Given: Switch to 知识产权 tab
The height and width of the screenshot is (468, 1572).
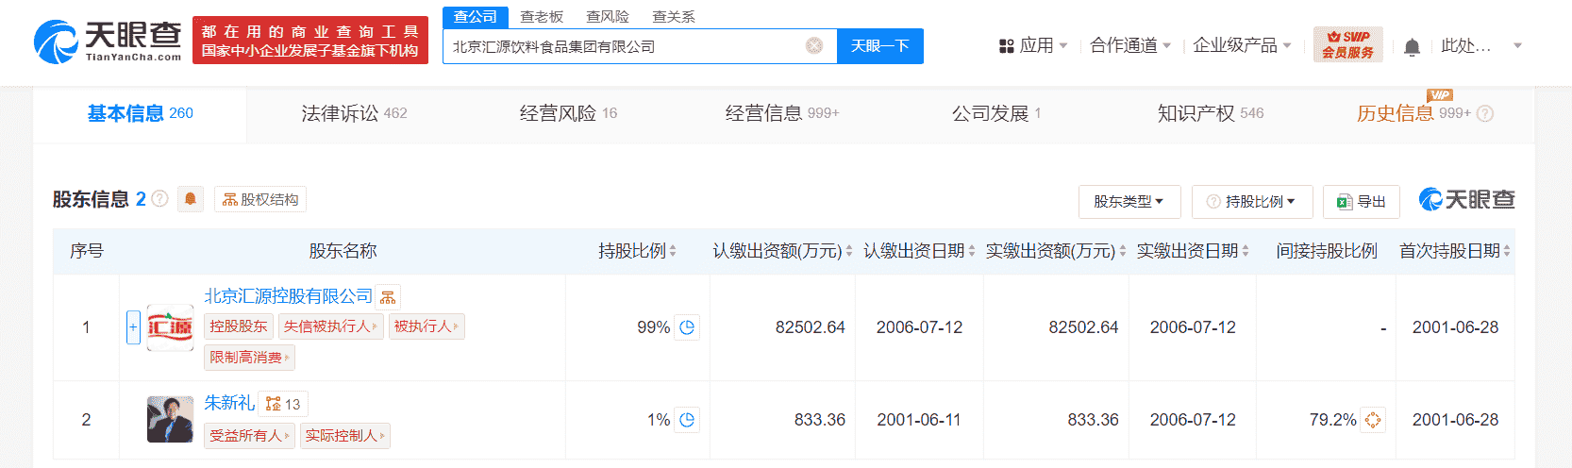Looking at the screenshot, I should pyautogui.click(x=1210, y=113).
